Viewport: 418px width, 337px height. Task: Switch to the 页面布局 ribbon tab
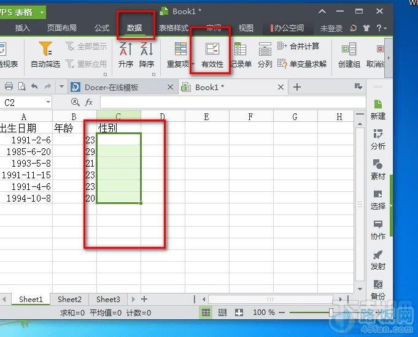coord(62,28)
